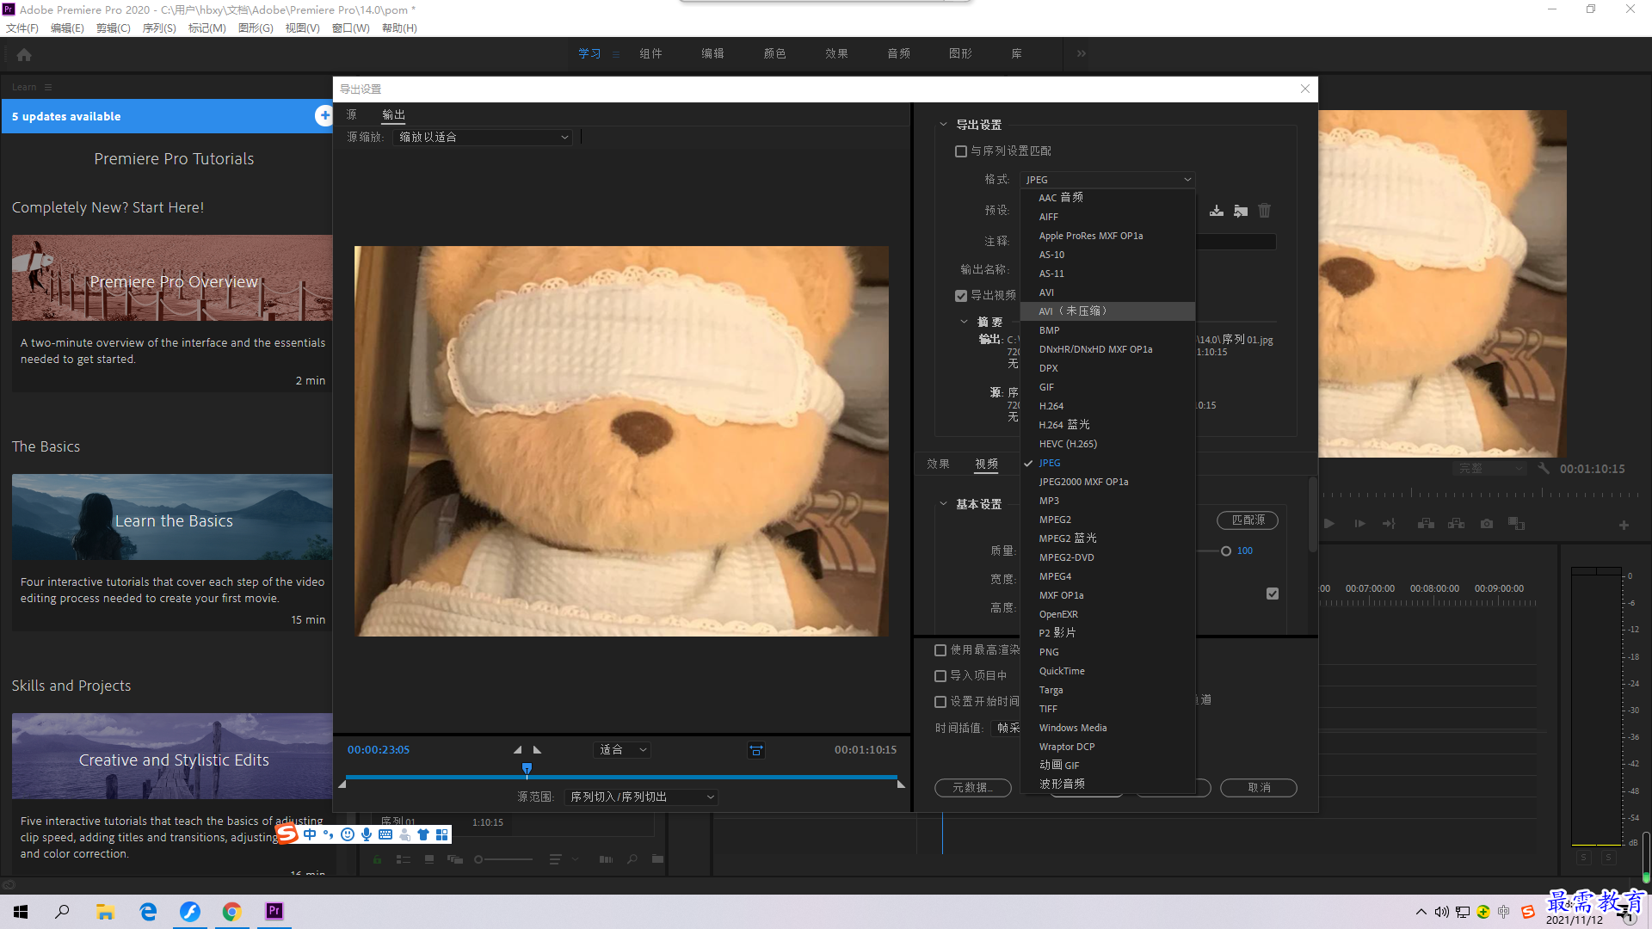This screenshot has height=929, width=1652.
Task: Toggle set start timecode checkbox
Action: click(x=940, y=702)
